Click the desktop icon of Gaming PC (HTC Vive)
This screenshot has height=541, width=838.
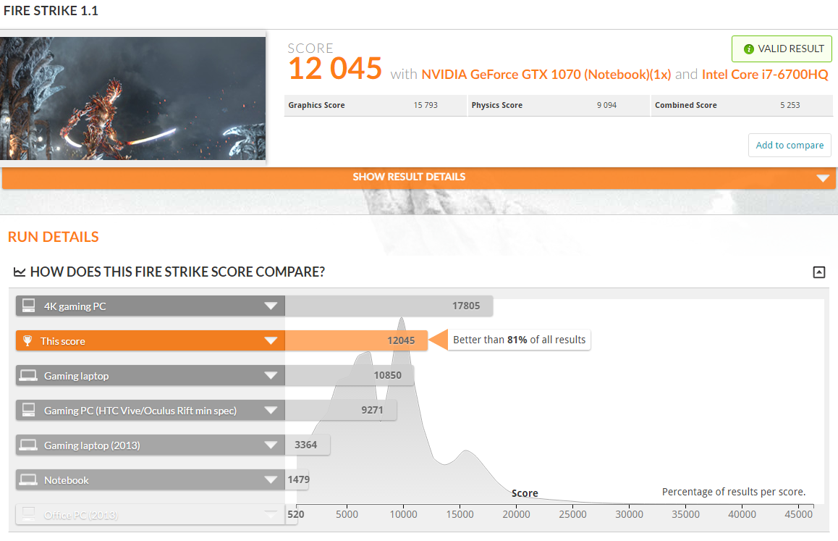(28, 410)
